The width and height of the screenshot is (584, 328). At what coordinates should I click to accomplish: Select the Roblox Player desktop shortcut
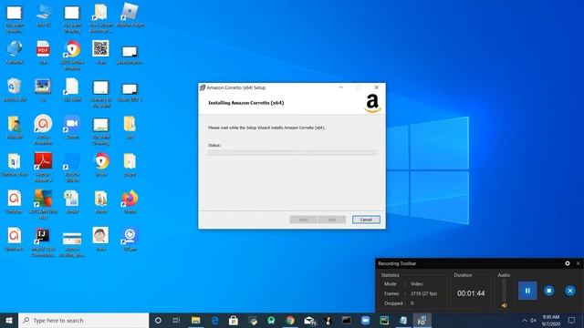pos(130,15)
